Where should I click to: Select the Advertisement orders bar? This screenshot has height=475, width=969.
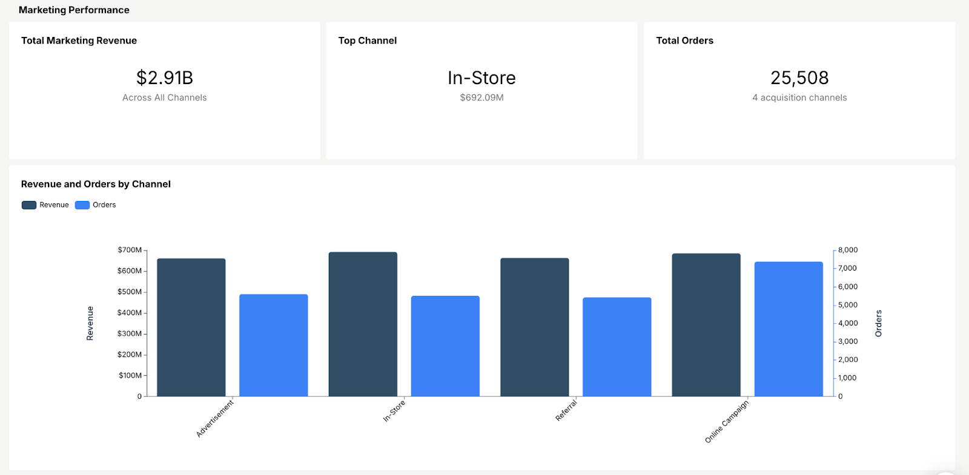tap(274, 346)
